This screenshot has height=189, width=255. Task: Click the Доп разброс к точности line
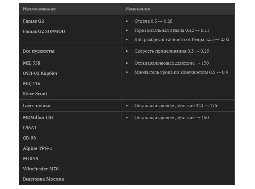pos(182,39)
